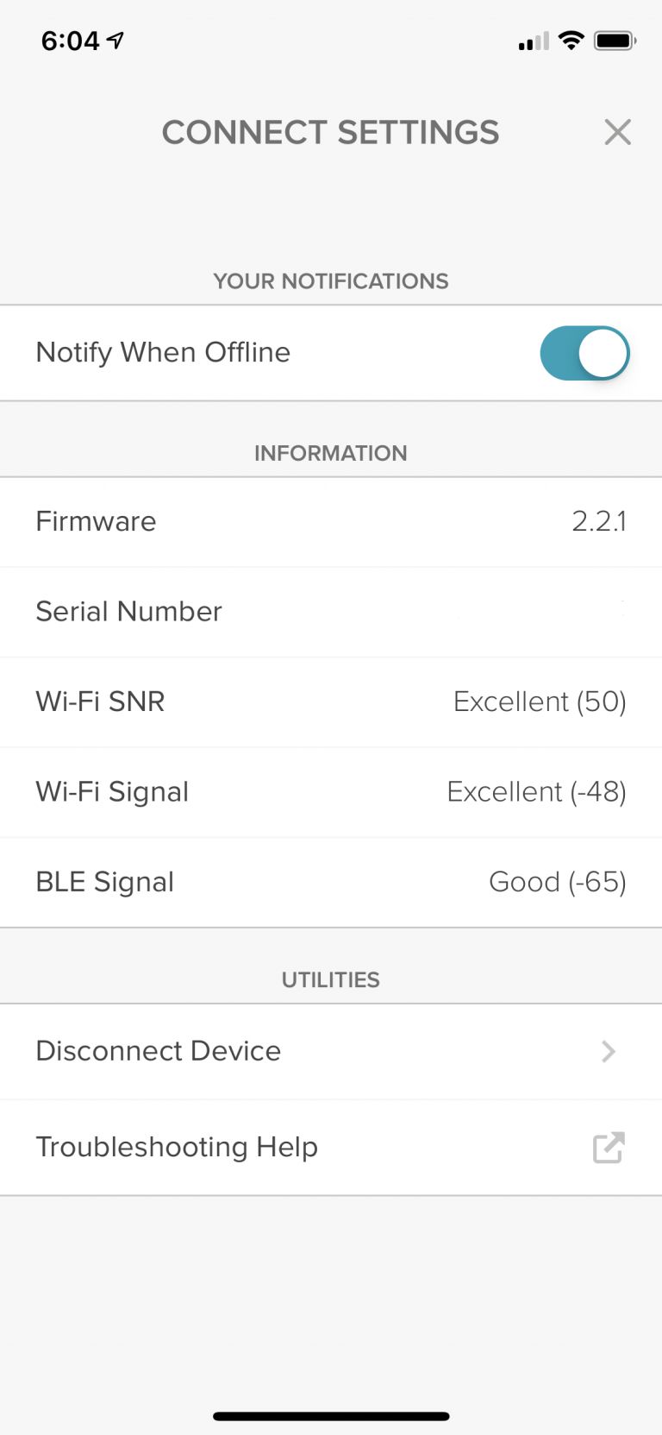Tap the BLE Signal Good (-65) value
The height and width of the screenshot is (1435, 662).
click(x=557, y=882)
